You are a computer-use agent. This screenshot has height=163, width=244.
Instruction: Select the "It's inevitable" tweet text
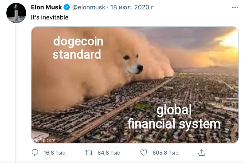click(x=49, y=17)
